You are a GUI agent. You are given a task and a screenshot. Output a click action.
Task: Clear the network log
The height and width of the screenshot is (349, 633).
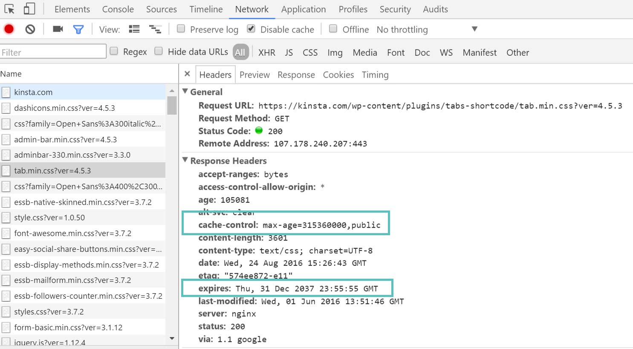pyautogui.click(x=30, y=29)
